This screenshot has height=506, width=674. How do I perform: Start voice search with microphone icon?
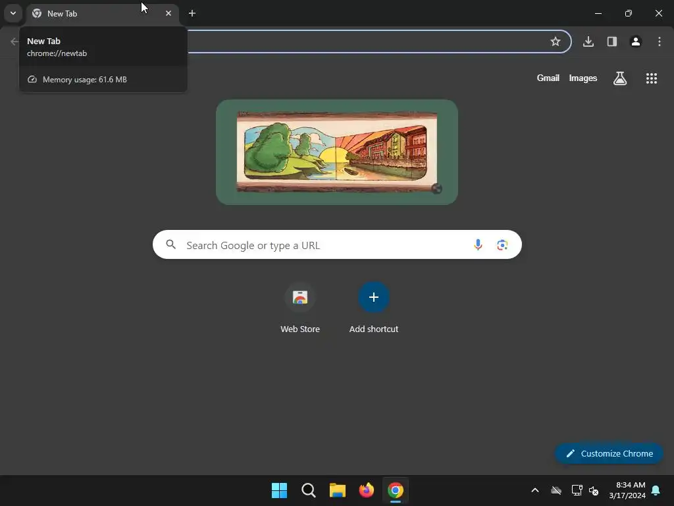[x=478, y=245]
